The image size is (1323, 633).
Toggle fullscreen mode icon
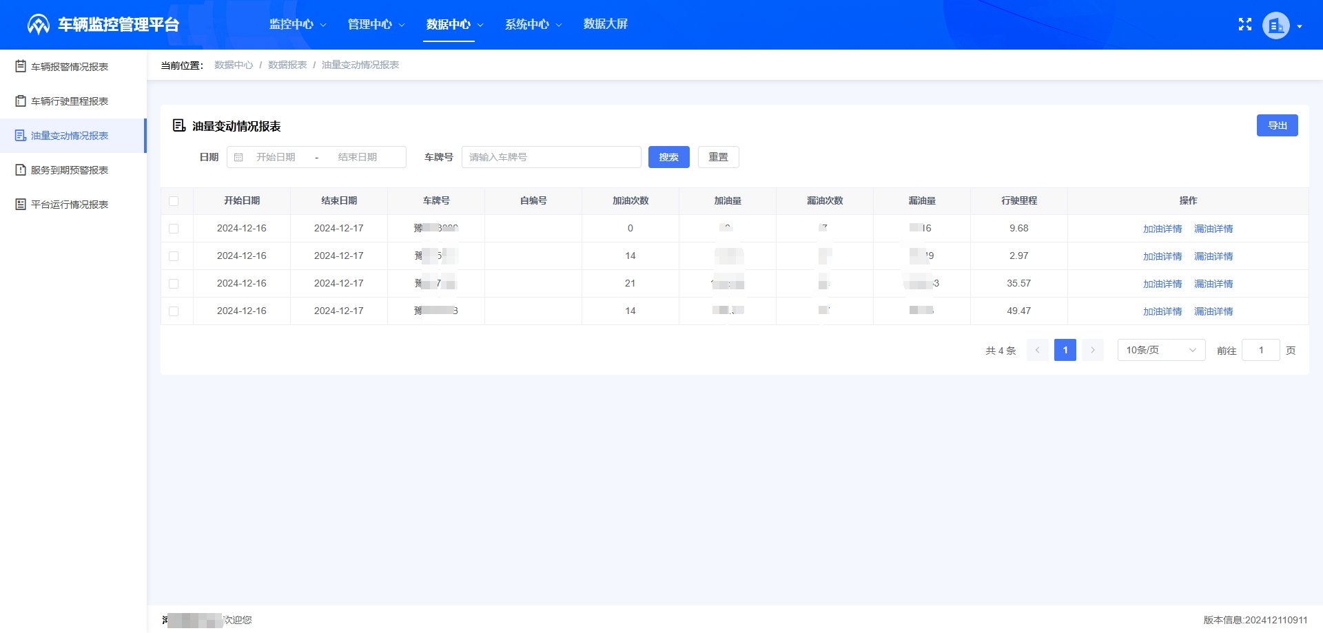[x=1245, y=25]
